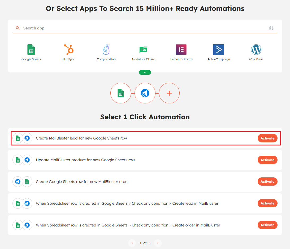Viewport: 290px width, 249px height.
Task: Open the Check any condition Create lead automation
Action: point(127,203)
